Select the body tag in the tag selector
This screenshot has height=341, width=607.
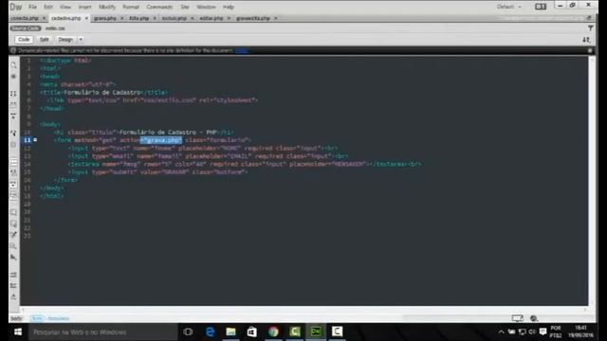pyautogui.click(x=16, y=318)
